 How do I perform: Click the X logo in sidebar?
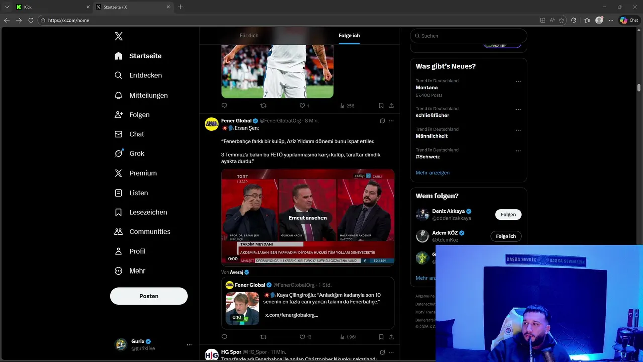pyautogui.click(x=118, y=36)
